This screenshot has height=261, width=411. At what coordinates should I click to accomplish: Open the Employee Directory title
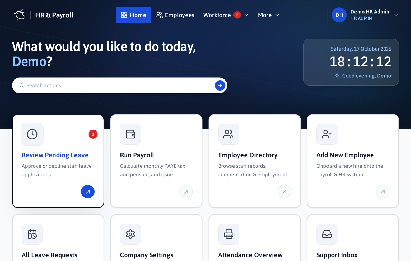(248, 155)
